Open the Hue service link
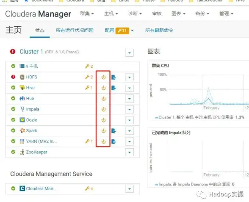249x202 pixels. (x=30, y=98)
